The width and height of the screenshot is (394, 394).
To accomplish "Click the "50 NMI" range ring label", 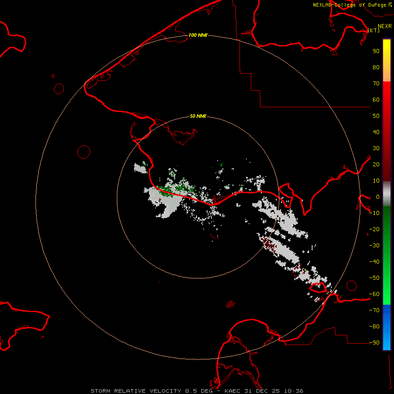I will [x=198, y=116].
